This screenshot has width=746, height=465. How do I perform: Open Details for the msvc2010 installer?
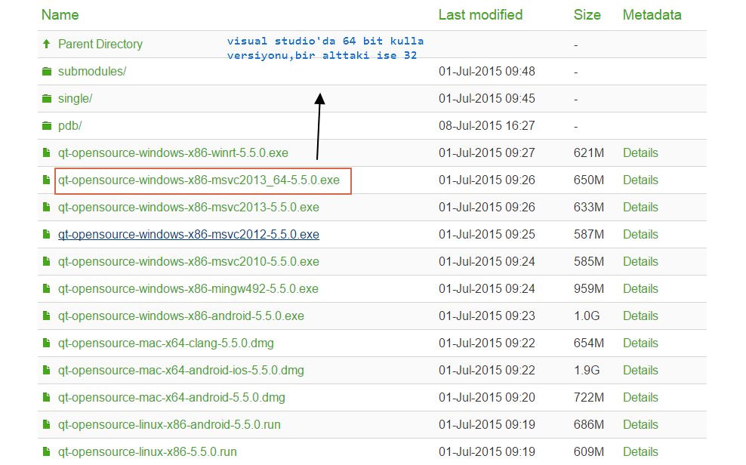click(640, 261)
